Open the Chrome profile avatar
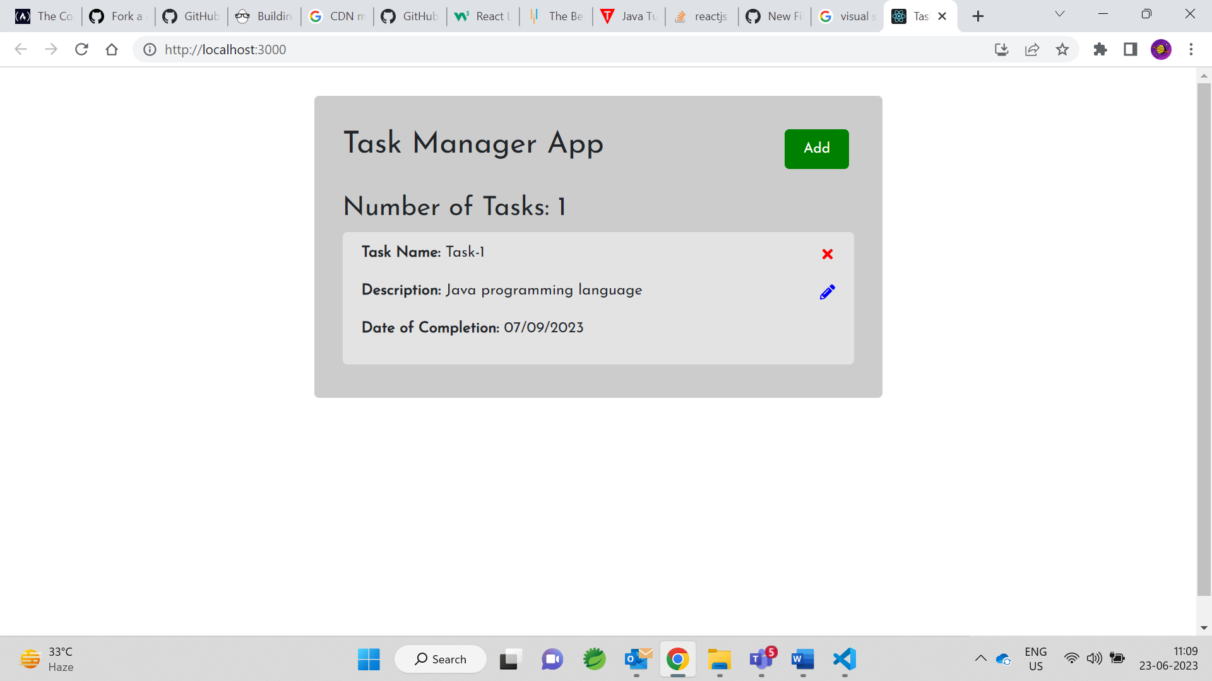1212x681 pixels. [1162, 49]
